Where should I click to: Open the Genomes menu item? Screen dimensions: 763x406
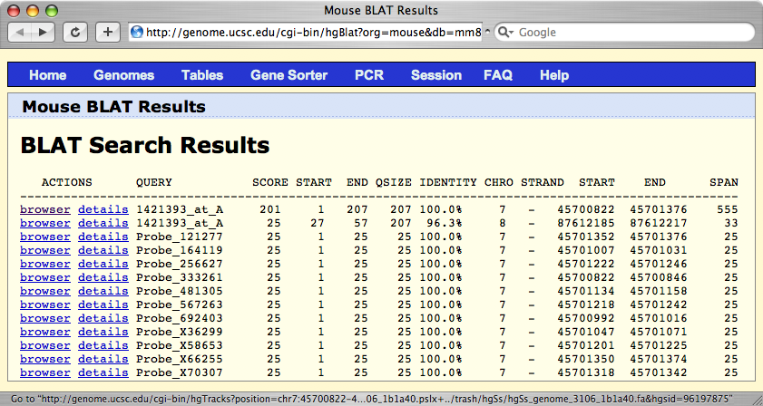point(123,75)
